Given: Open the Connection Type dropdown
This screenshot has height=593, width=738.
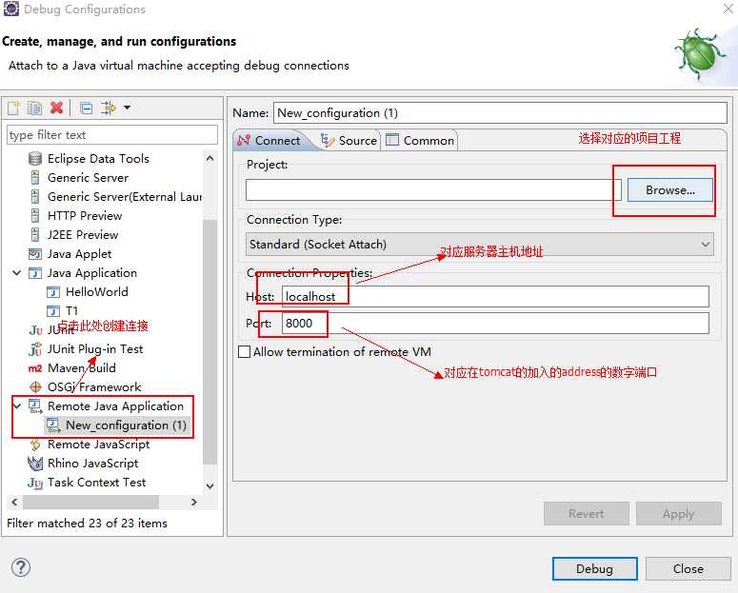Looking at the screenshot, I should pos(480,245).
